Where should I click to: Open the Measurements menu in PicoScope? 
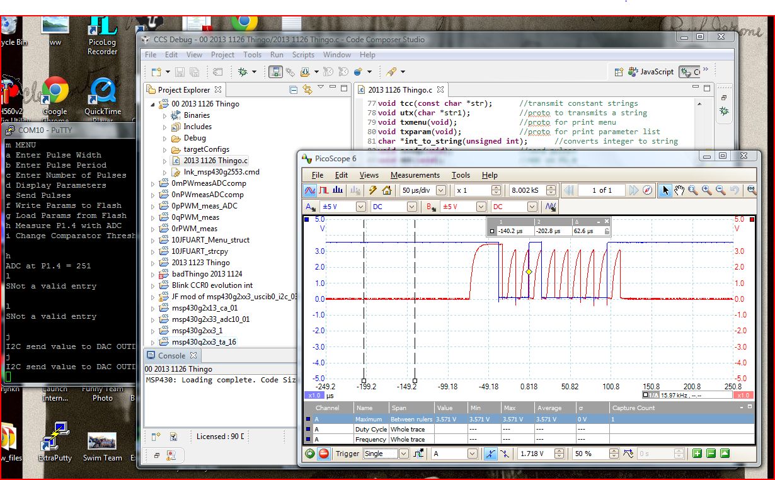tap(415, 175)
